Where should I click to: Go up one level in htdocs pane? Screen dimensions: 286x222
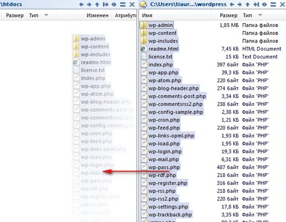pos(97,4)
